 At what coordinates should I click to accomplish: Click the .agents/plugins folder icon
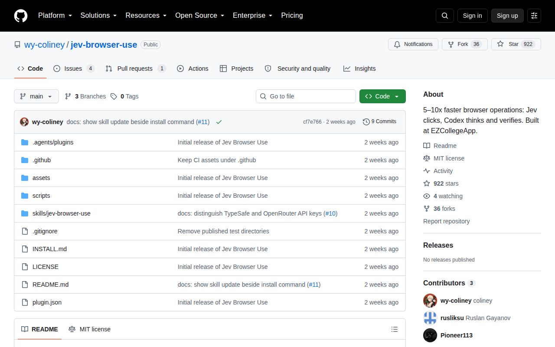coord(25,142)
